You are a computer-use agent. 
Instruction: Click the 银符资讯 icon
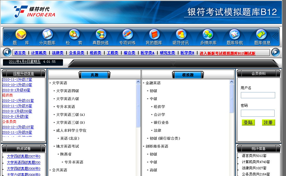click(181, 35)
